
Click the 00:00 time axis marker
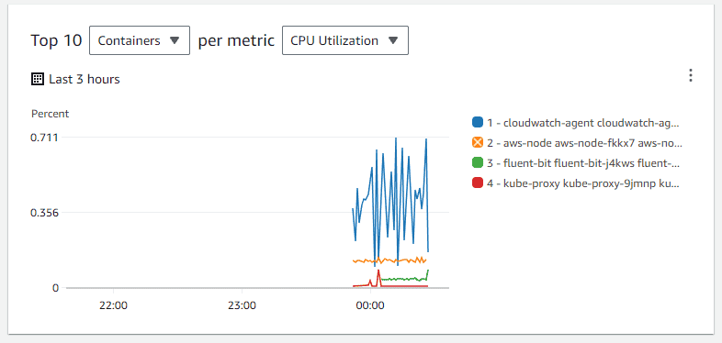pos(370,304)
